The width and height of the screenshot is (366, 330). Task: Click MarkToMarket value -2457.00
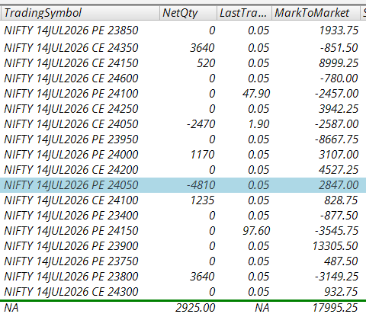point(336,94)
